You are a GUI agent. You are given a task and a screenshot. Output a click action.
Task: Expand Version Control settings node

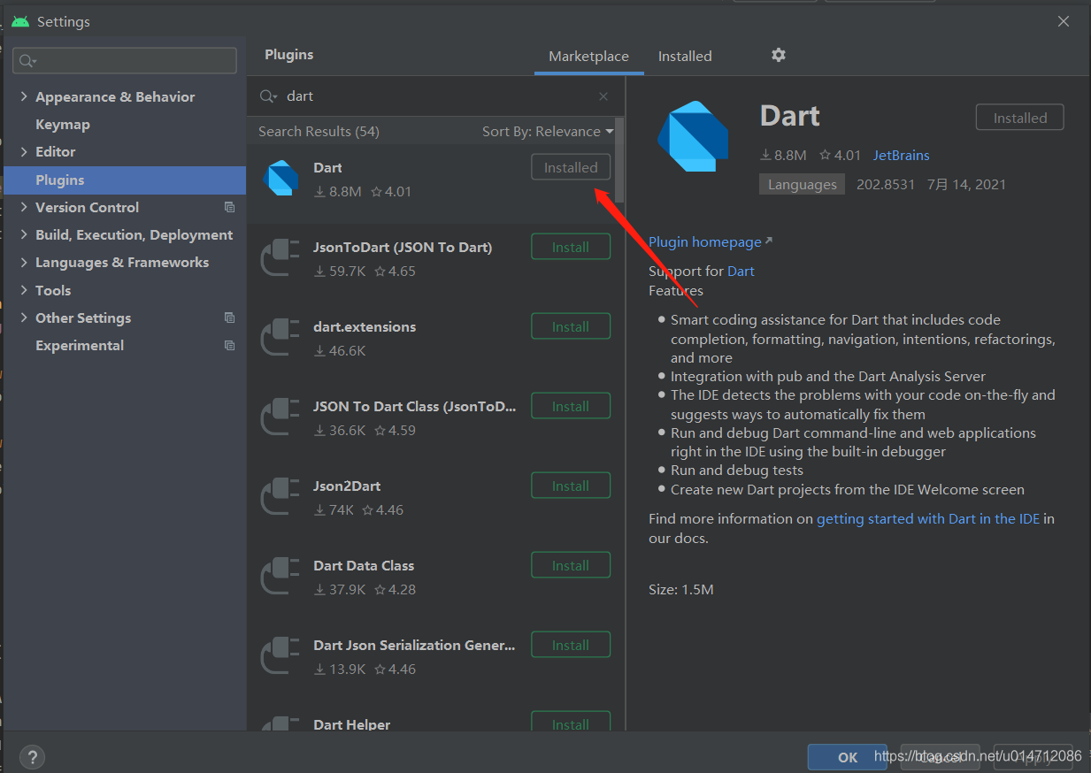point(24,207)
